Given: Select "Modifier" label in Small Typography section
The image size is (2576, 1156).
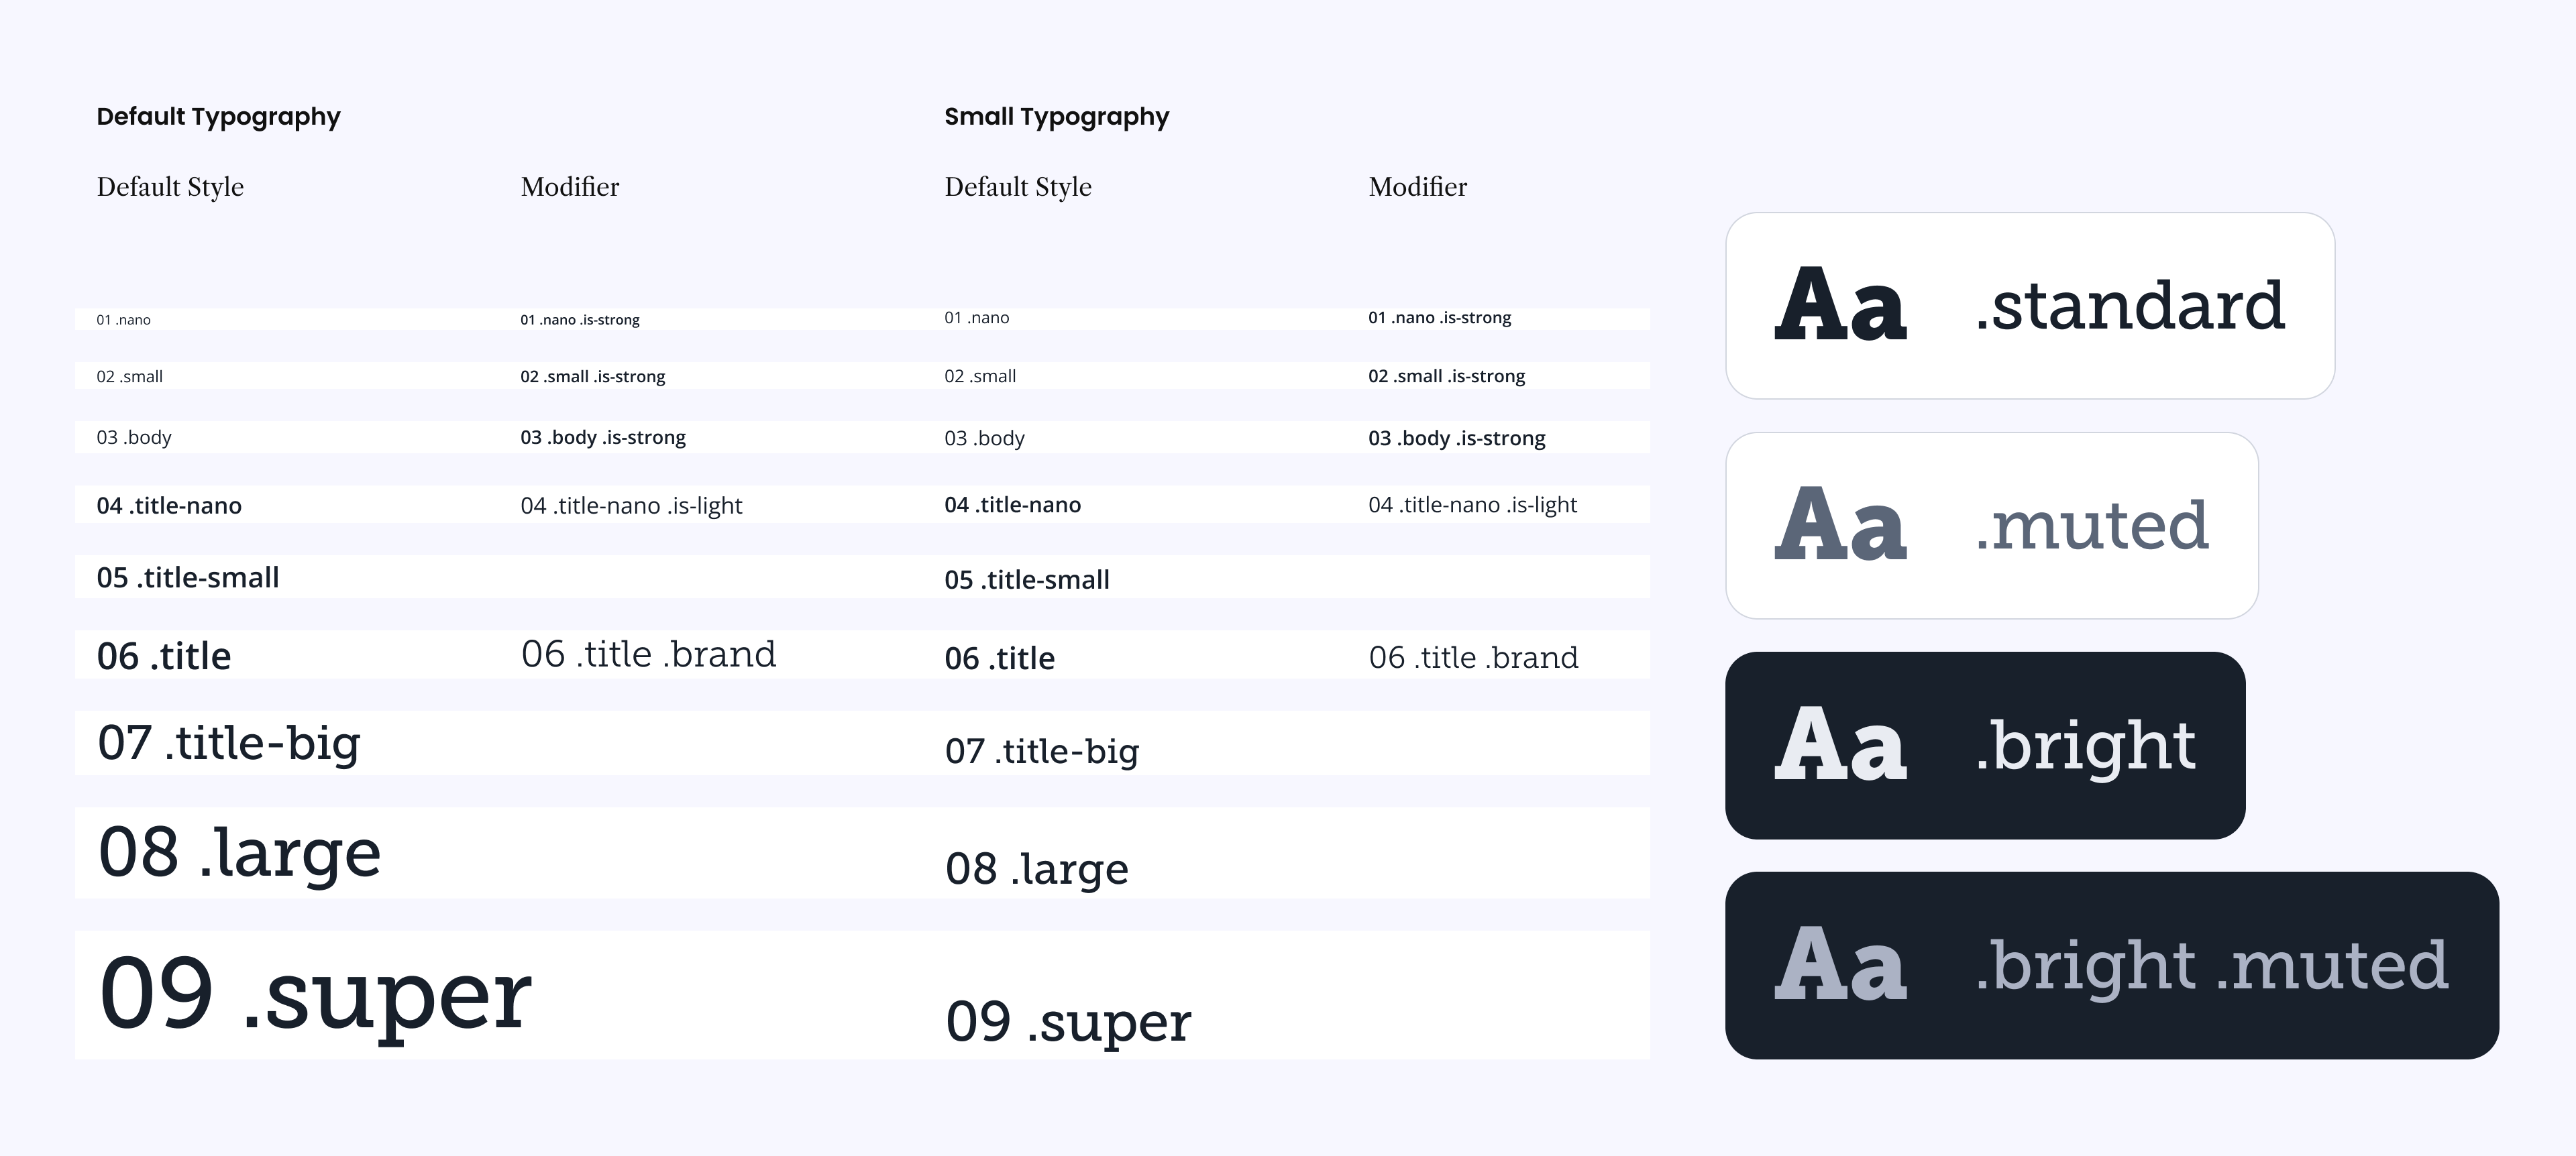Looking at the screenshot, I should (1418, 187).
